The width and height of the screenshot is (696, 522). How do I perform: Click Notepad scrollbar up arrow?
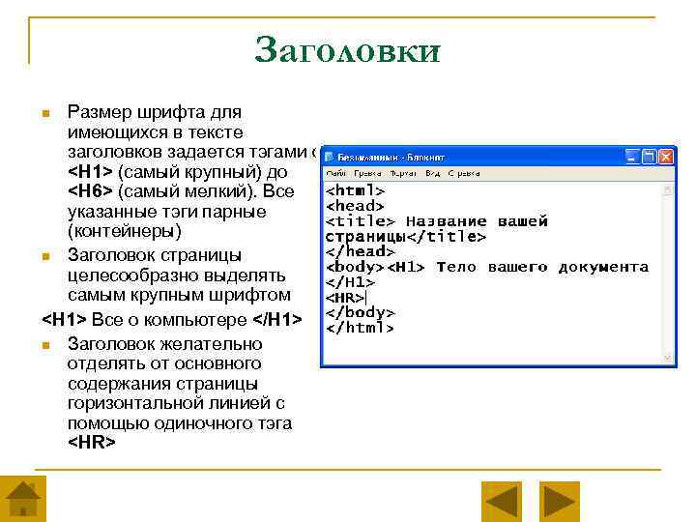(667, 189)
